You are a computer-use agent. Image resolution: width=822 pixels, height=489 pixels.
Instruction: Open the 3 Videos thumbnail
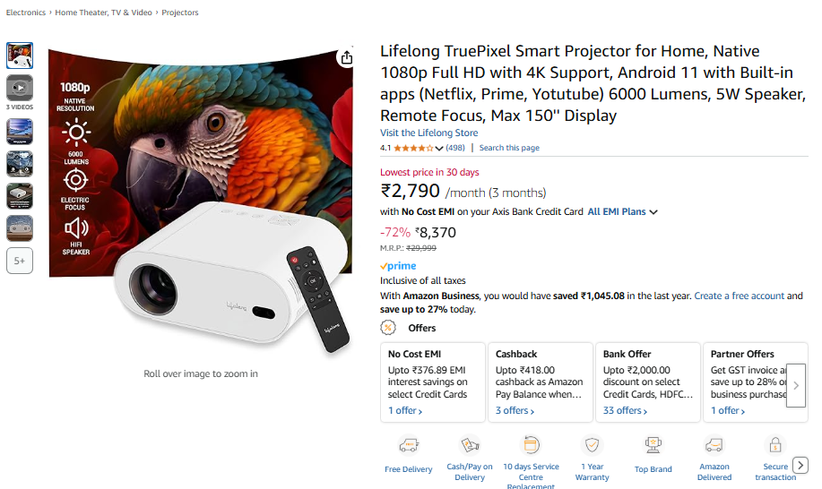[20, 90]
